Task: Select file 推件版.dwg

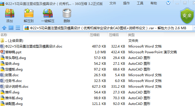Action: [x=14, y=98]
